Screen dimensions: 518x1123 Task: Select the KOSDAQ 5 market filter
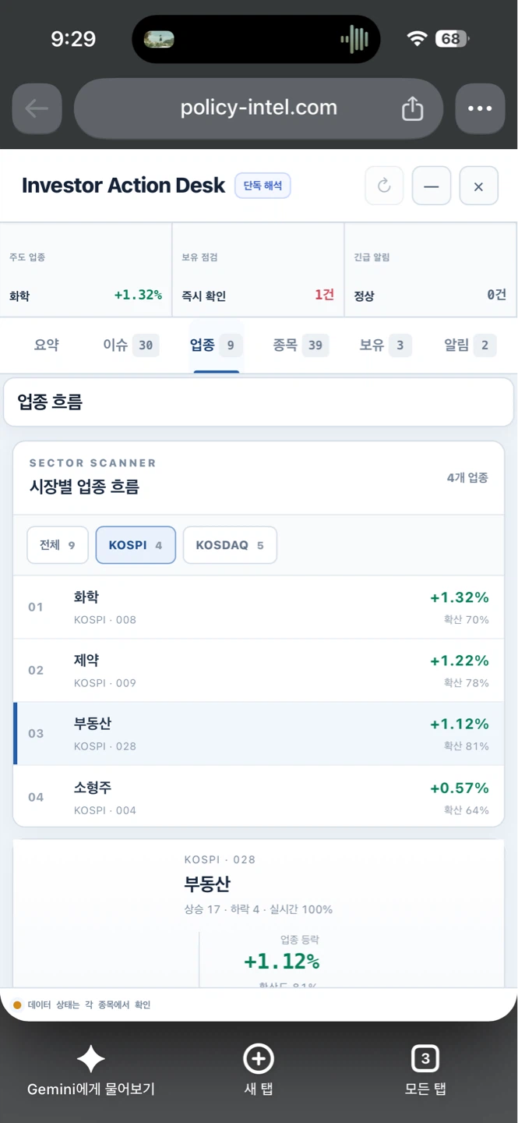[230, 545]
